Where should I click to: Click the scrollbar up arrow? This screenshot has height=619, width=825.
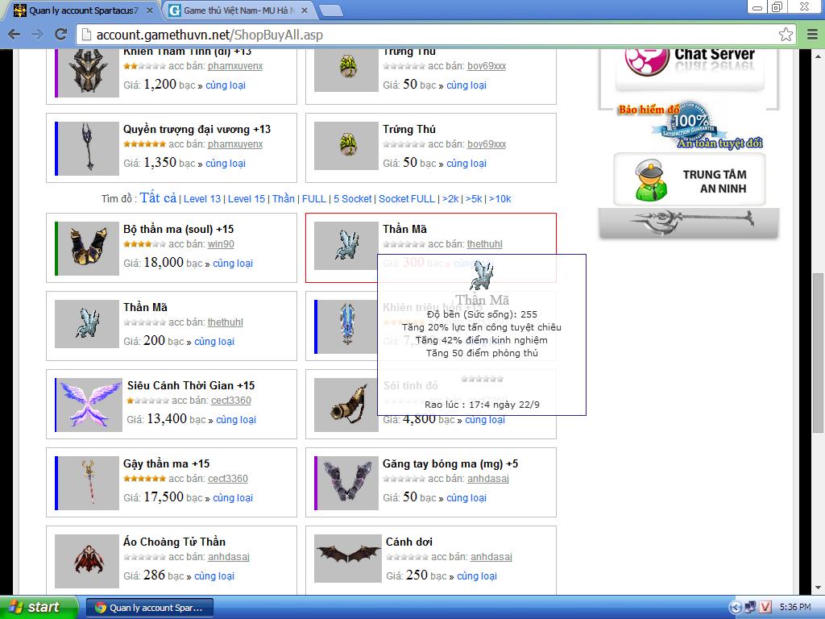tap(819, 56)
